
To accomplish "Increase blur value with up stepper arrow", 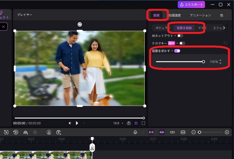I will 220,60.
